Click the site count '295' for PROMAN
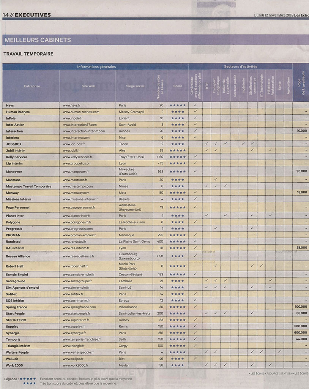309x389 pixels. pyautogui.click(x=161, y=235)
